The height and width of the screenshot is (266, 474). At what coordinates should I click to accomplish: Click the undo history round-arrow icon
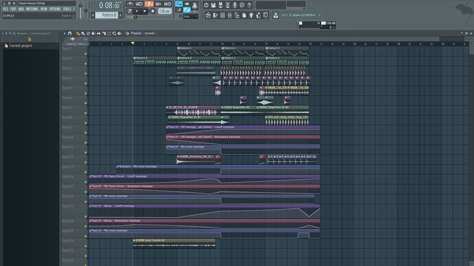[x=206, y=5]
